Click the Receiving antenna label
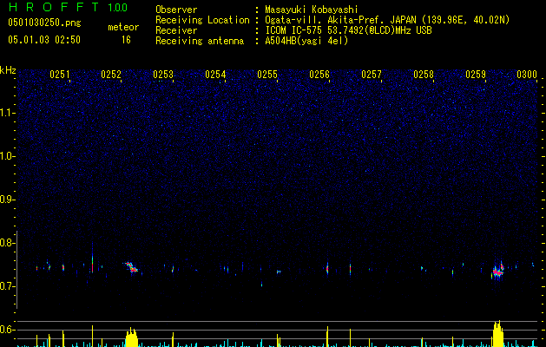 (x=200, y=41)
